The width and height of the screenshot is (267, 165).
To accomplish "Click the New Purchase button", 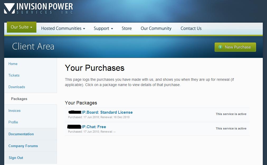I will [235, 47].
